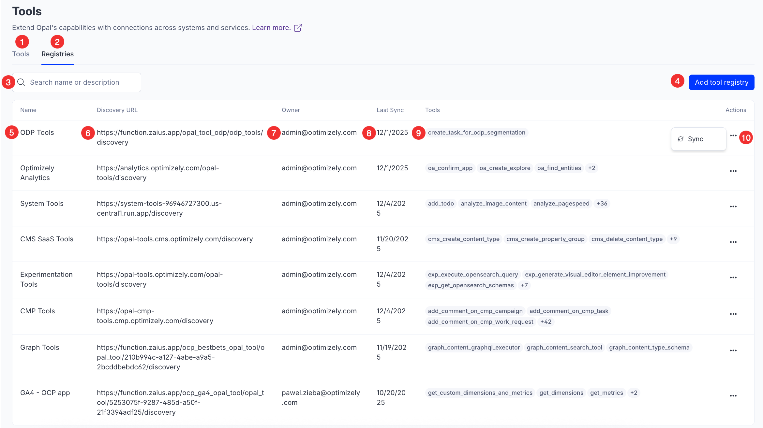
Task: Open actions menu for Graph Tools row
Action: pyautogui.click(x=733, y=350)
